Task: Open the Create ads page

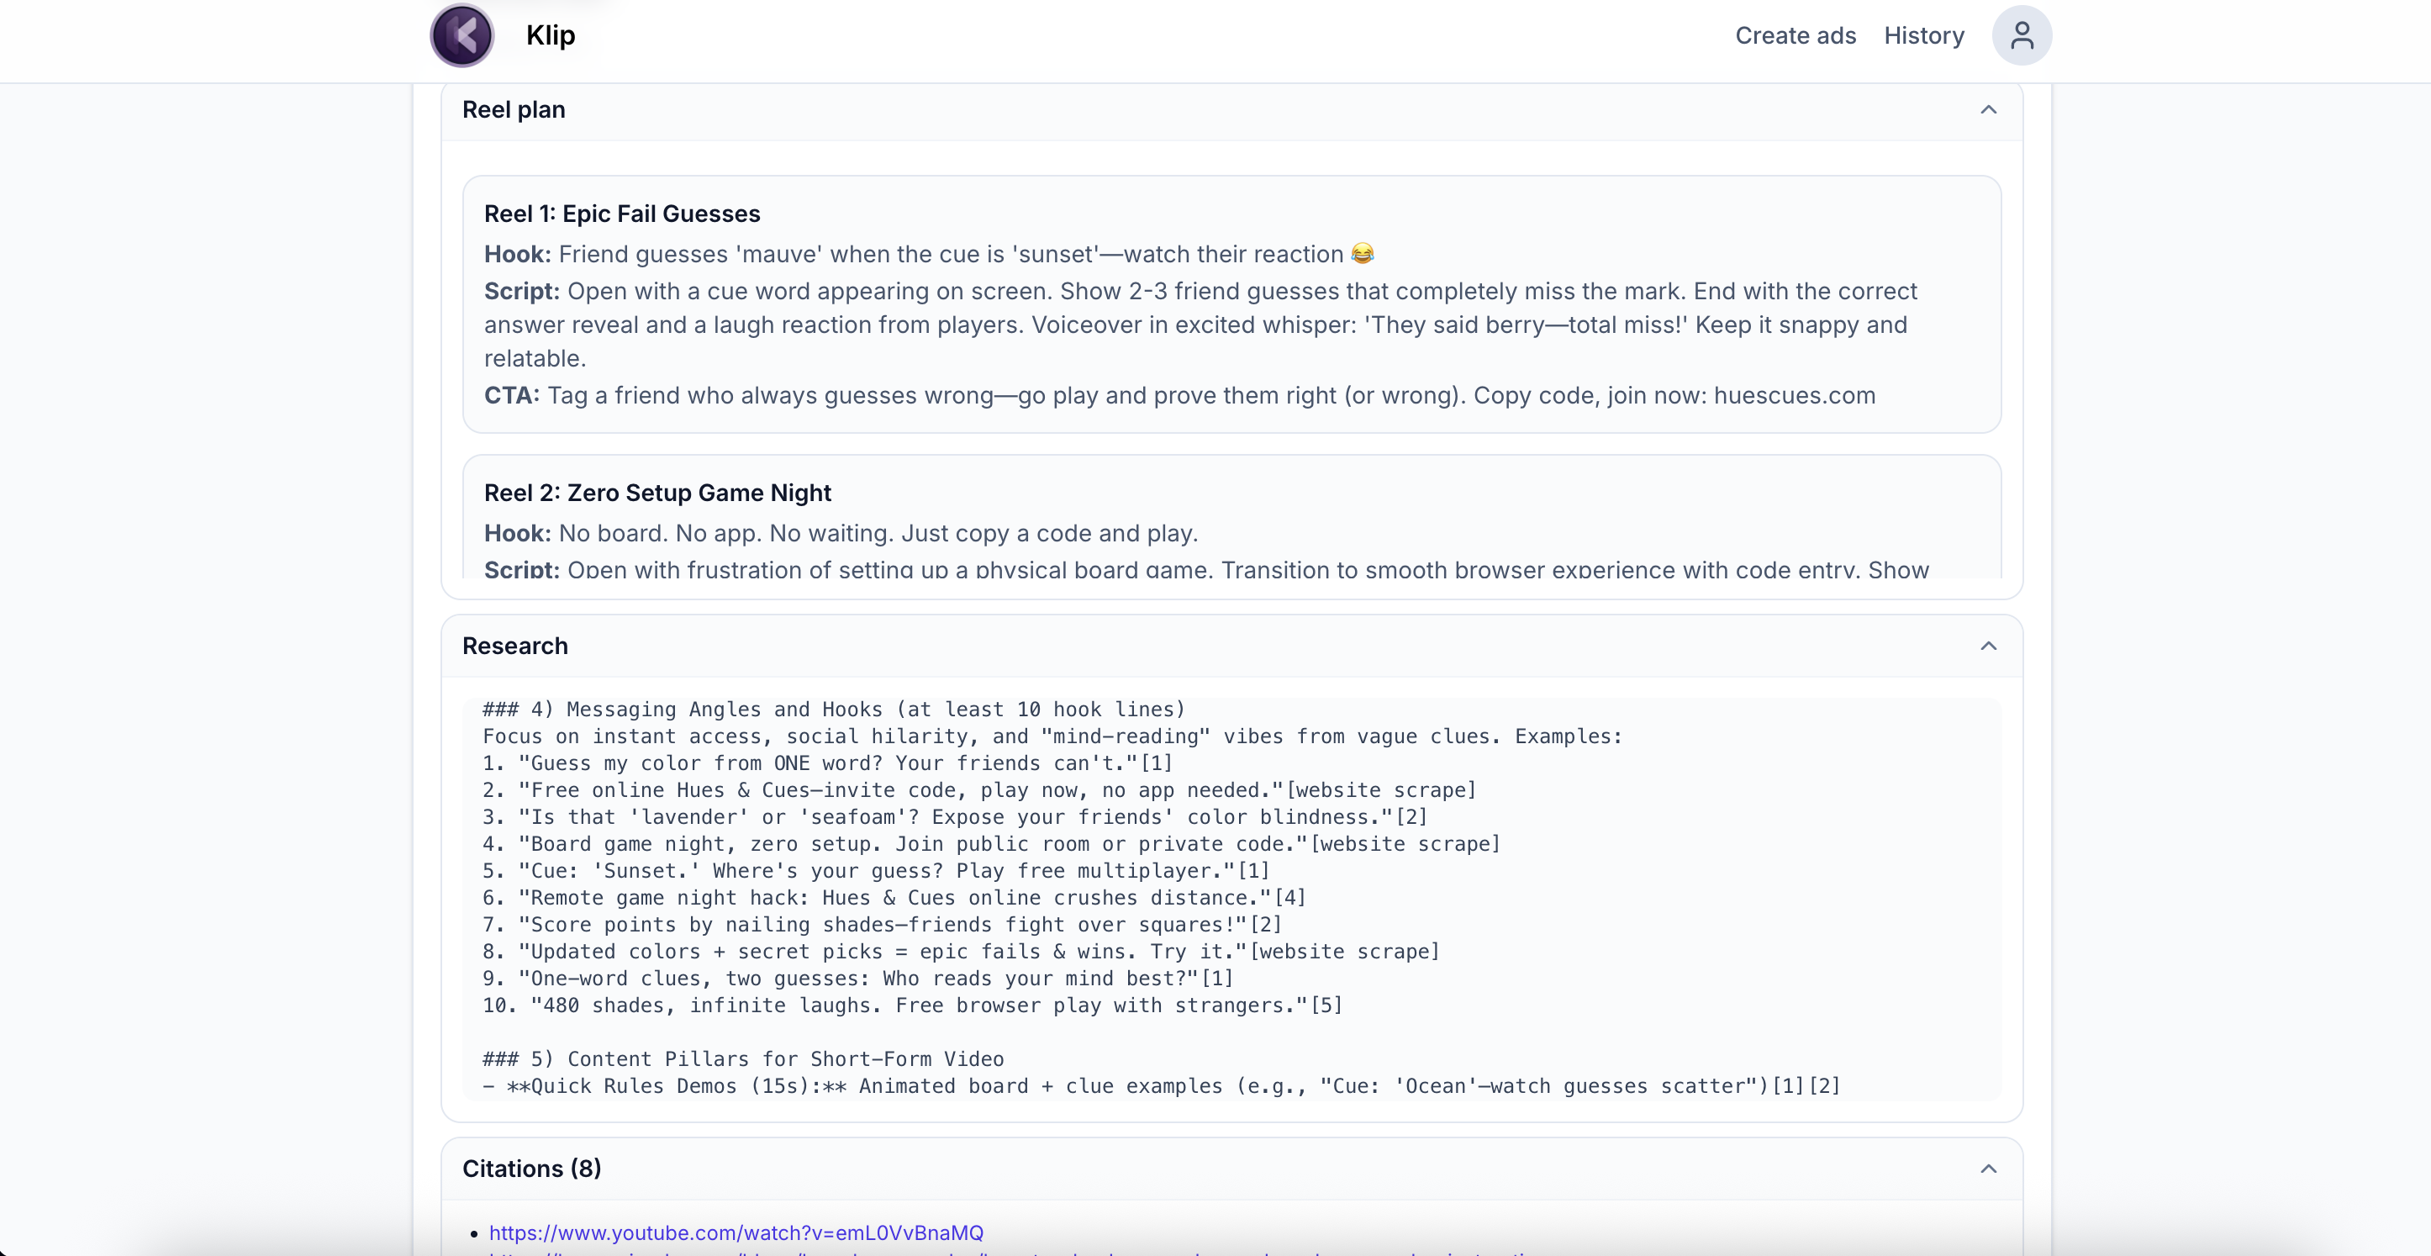Action: (1795, 36)
